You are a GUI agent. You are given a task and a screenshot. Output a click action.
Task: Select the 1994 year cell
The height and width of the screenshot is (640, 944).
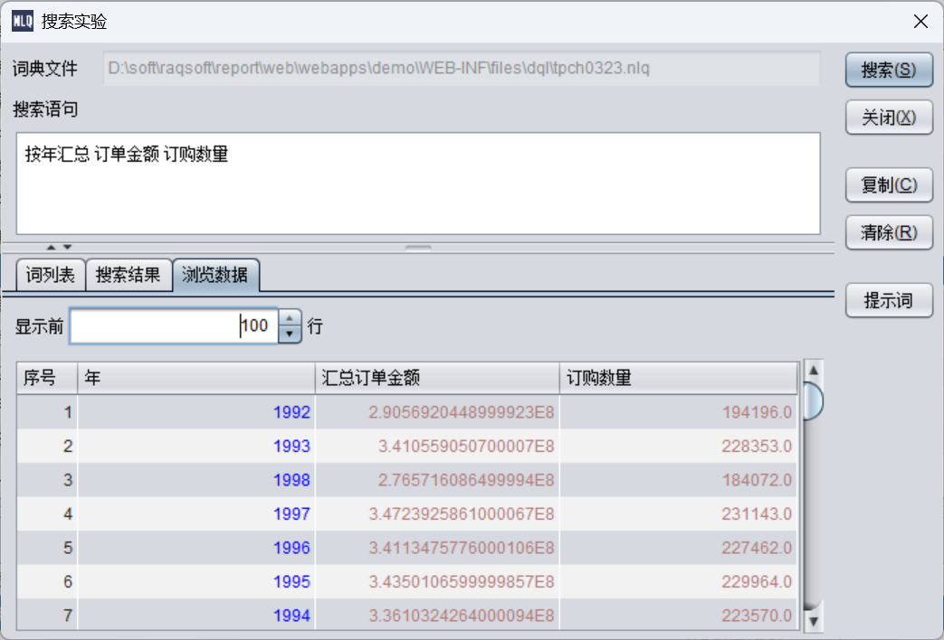[x=196, y=615]
